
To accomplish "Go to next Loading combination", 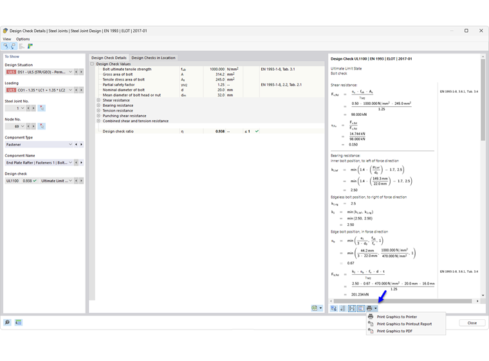I will pos(82,90).
